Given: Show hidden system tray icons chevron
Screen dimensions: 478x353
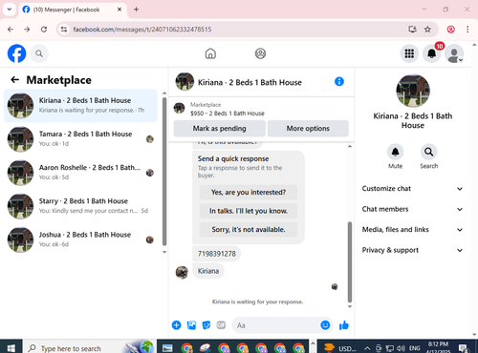Looking at the screenshot, I should tap(367, 348).
